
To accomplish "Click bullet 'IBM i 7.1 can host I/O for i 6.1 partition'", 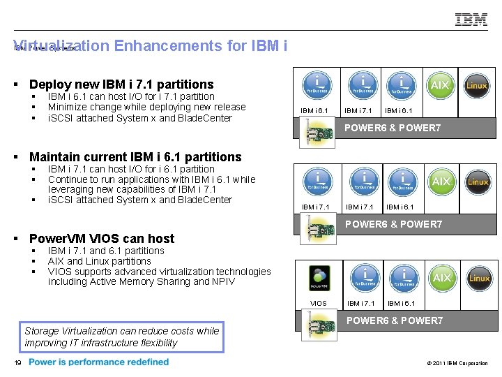I will pyautogui.click(x=131, y=169).
